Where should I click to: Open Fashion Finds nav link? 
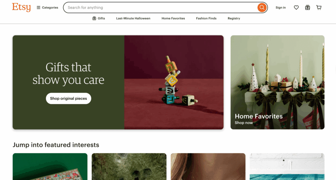[206, 18]
